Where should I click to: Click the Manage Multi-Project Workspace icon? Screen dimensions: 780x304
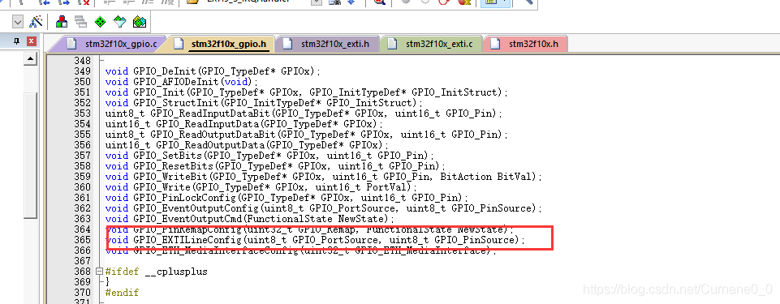tap(80, 22)
